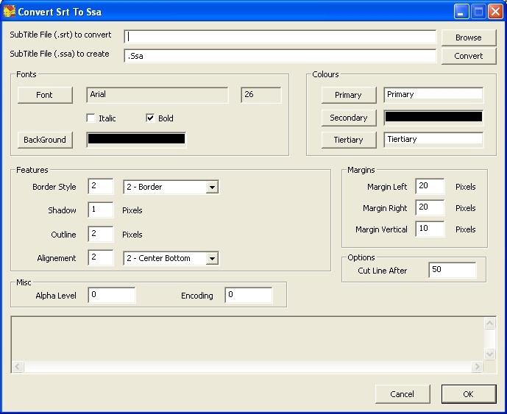Focus the Shadow pixels field

[101, 210]
